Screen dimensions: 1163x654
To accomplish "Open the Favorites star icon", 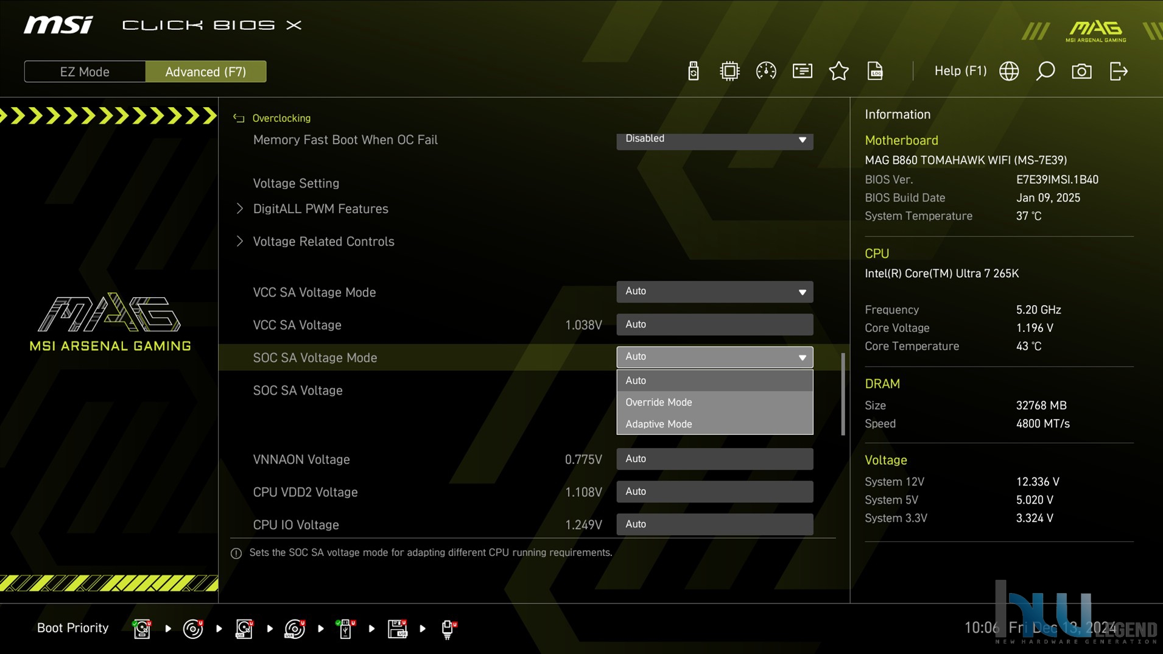I will click(x=838, y=71).
